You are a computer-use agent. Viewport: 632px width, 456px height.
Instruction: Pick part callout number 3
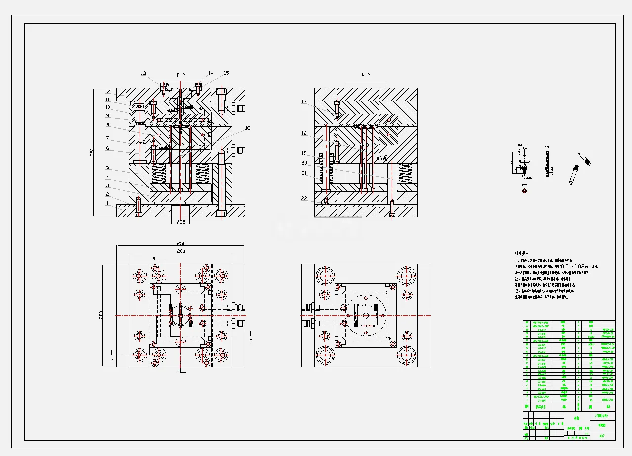(107, 186)
